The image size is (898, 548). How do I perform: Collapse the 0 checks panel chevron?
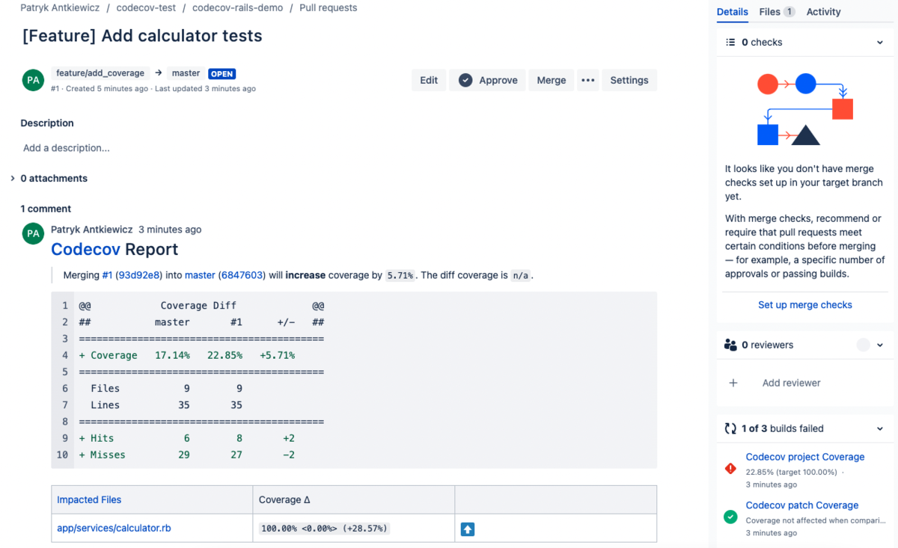point(880,43)
